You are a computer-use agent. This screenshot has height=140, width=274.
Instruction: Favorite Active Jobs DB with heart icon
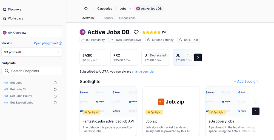136,32
